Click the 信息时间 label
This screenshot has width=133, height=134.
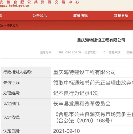point(46,52)
